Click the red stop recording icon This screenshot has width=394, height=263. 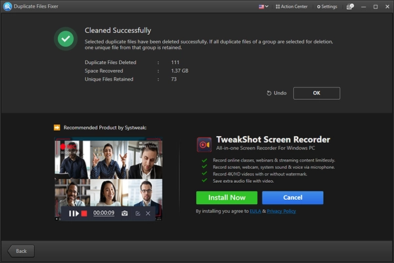[x=84, y=214]
